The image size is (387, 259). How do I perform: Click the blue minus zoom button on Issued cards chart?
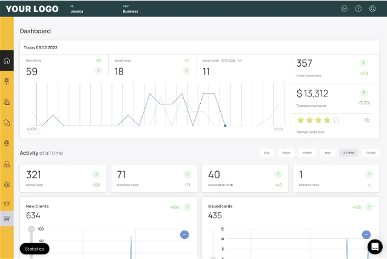coord(366,235)
